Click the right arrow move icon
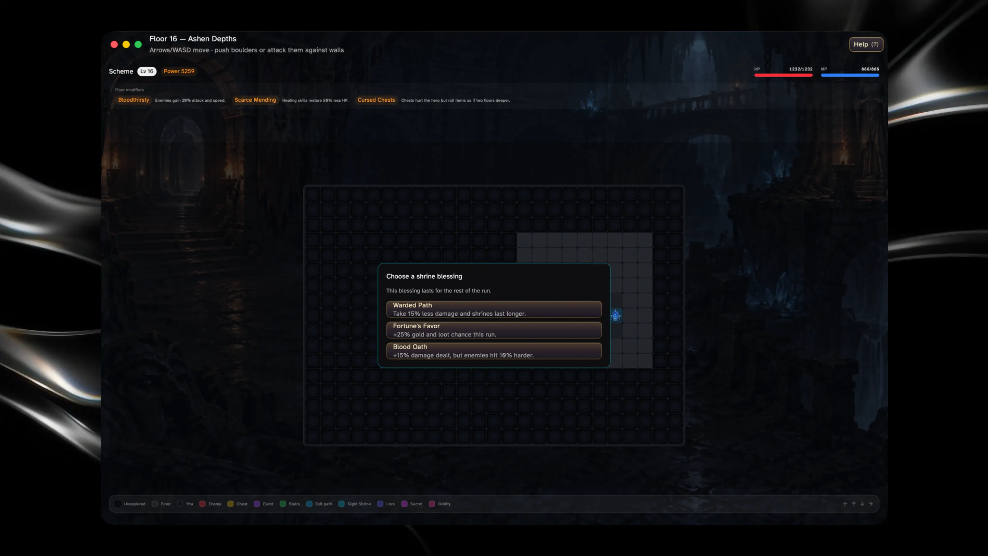This screenshot has height=556, width=988. pyautogui.click(x=870, y=503)
